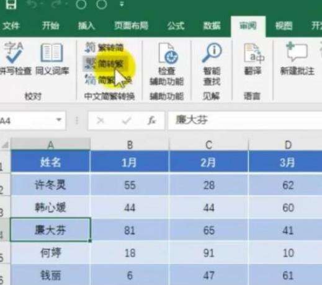The width and height of the screenshot is (322, 285).
Task: Select 许冬灵's 3月 value 62
Action: [285, 185]
